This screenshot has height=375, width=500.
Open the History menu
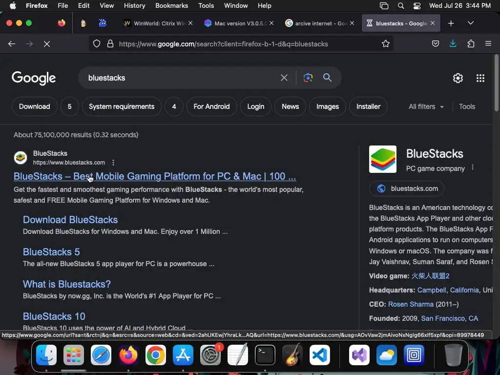click(x=134, y=5)
